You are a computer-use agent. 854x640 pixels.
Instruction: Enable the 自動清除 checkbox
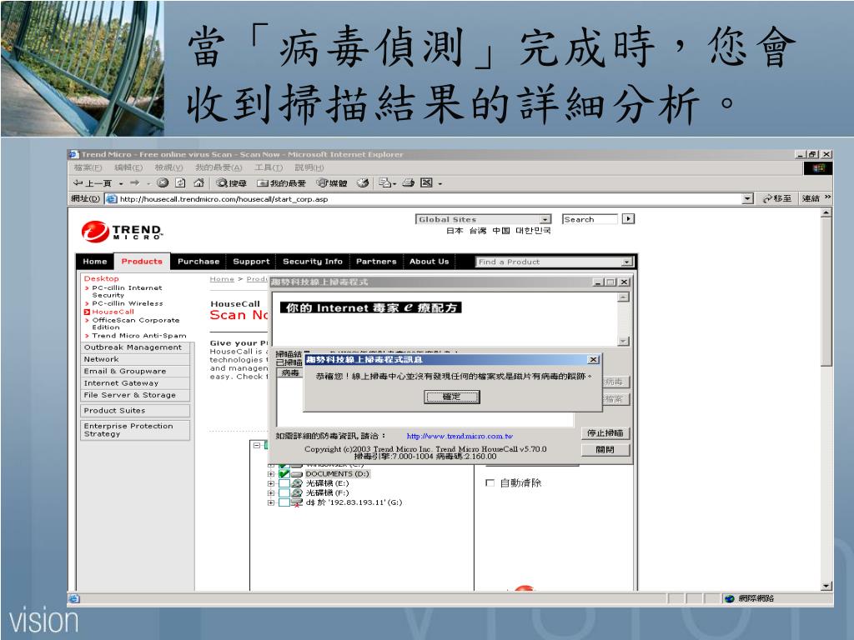coord(490,482)
